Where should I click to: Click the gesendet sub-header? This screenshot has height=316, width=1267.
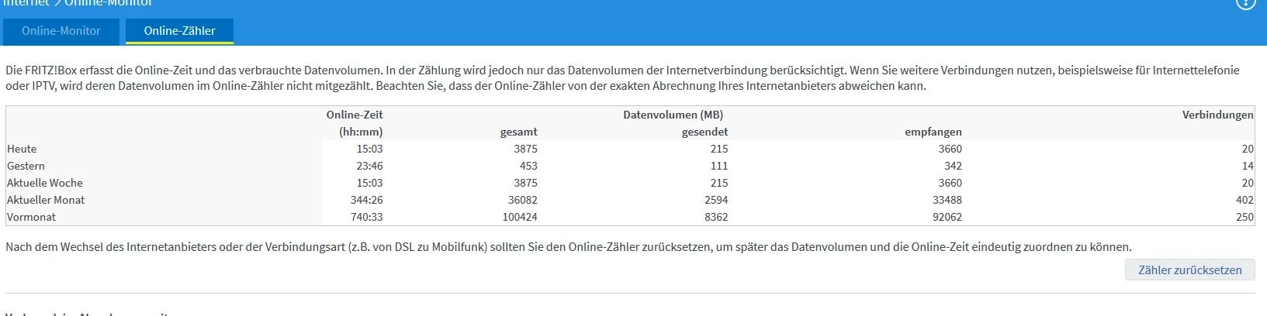coord(704,132)
